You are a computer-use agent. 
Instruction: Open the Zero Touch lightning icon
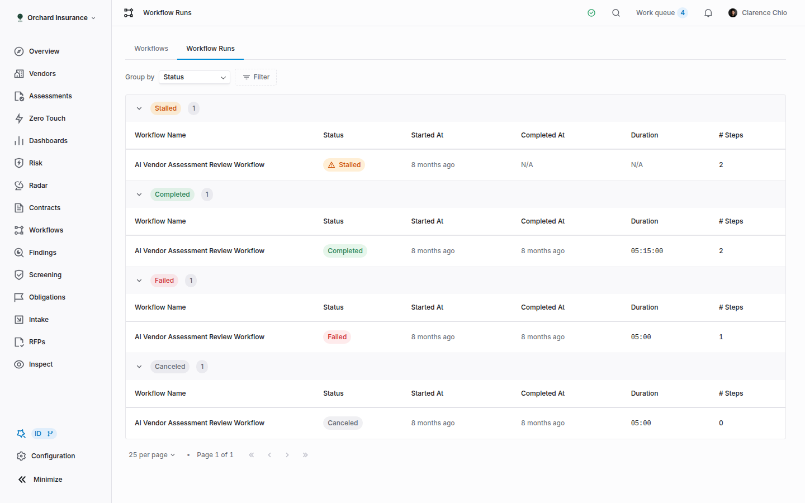[x=19, y=118]
